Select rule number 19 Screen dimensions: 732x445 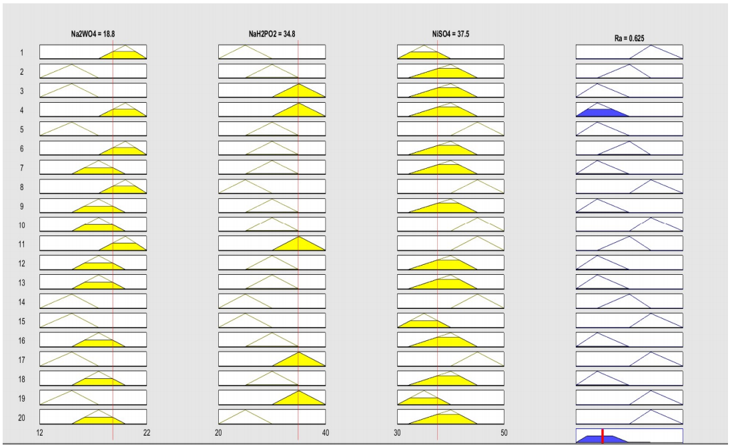(x=21, y=398)
